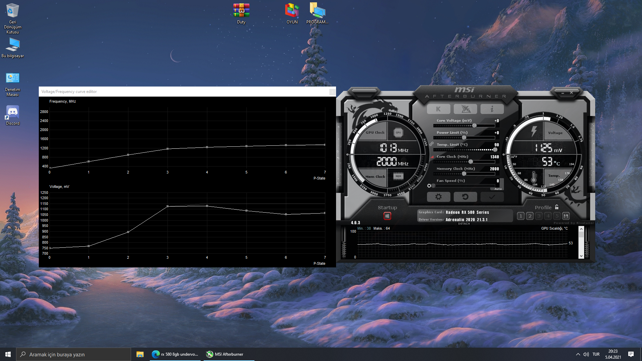Viewport: 642px width, 361px height.
Task: Open curve editor bars icon by Core Clock
Action: [432, 156]
